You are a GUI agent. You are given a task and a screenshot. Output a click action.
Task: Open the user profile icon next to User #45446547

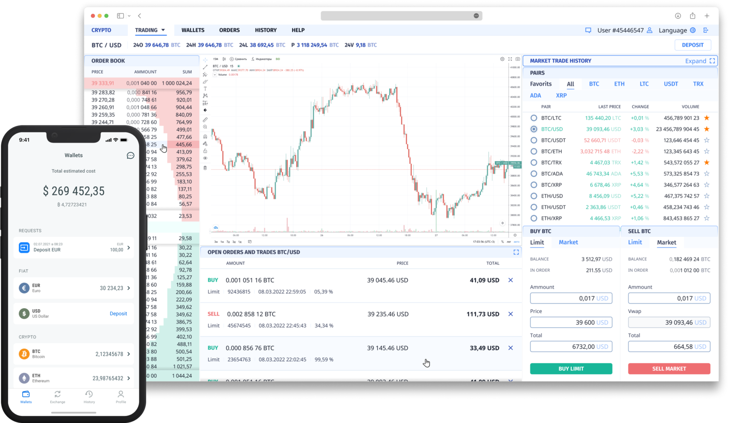tap(649, 30)
